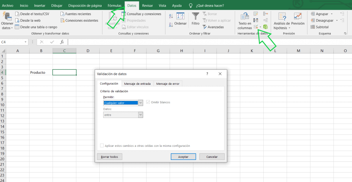This screenshot has height=182, width=352.
Task: Open the Name Box dropdown arrow
Action: [x=25, y=42]
